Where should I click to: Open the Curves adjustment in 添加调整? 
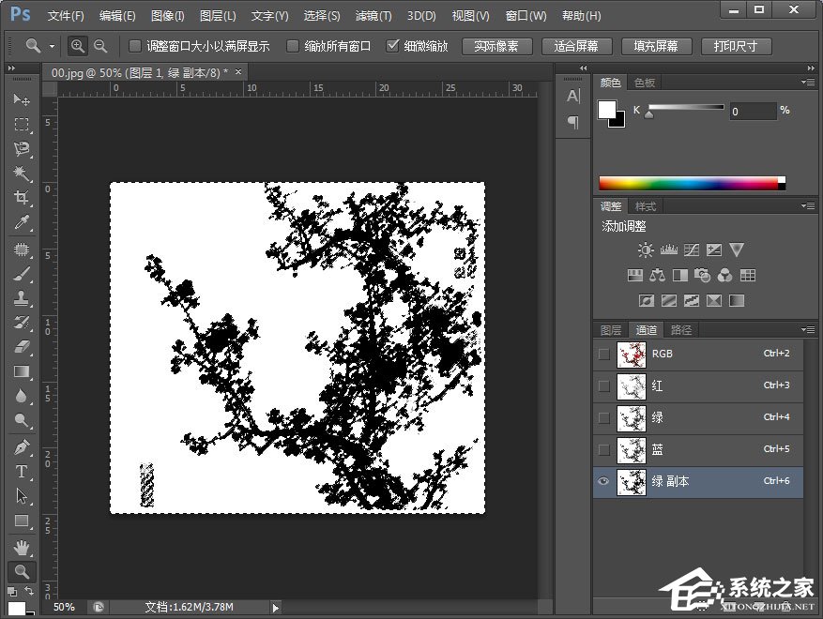coord(690,249)
